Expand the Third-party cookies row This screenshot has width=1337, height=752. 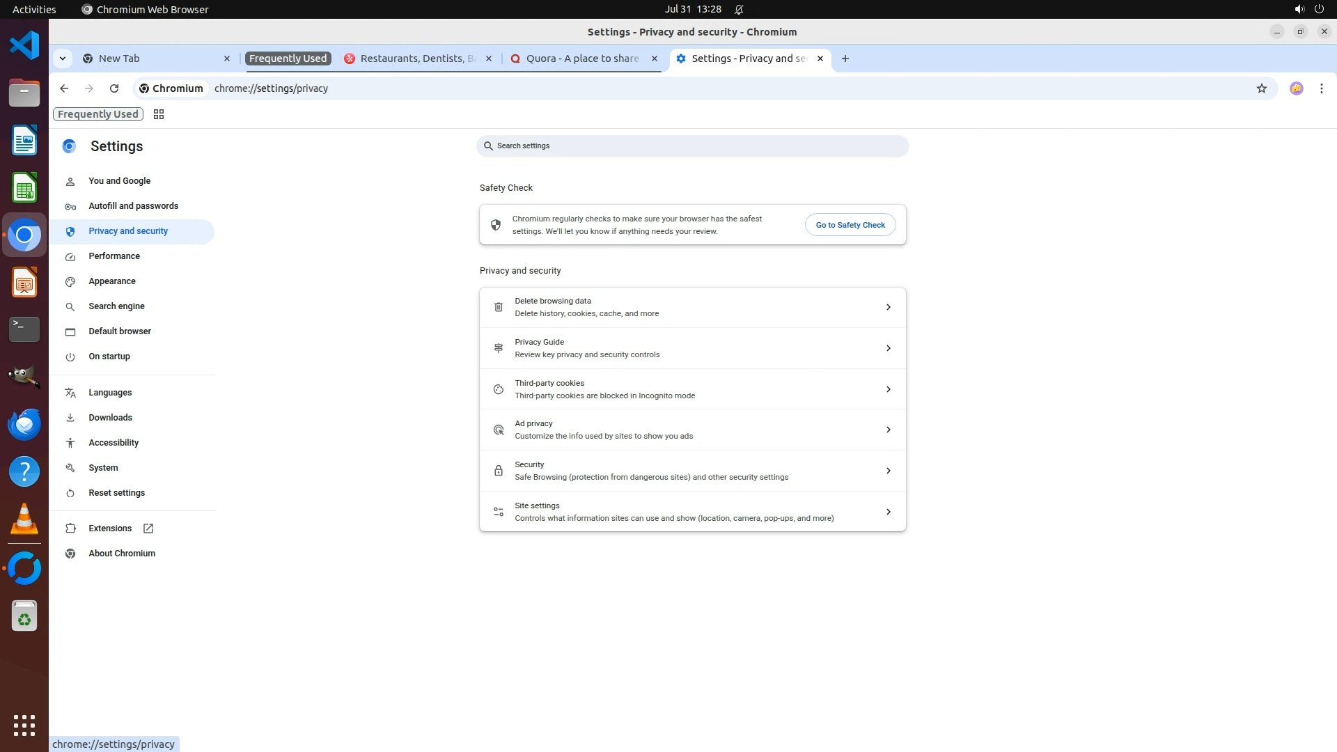click(x=692, y=389)
